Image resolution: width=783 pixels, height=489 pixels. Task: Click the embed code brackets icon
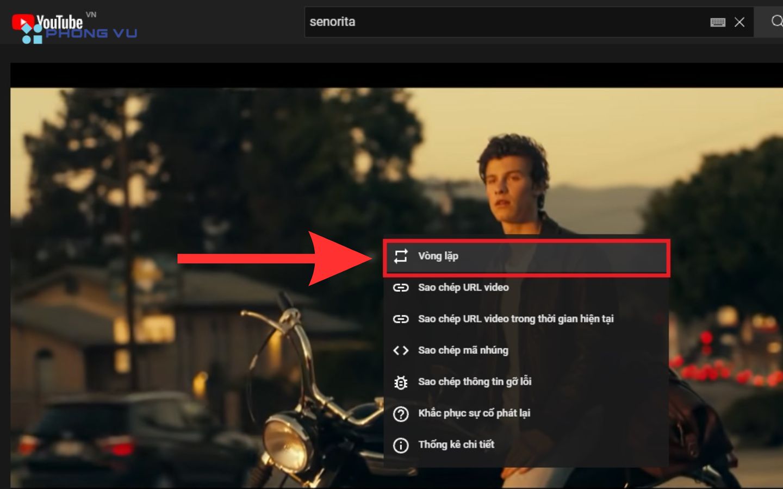tap(401, 350)
